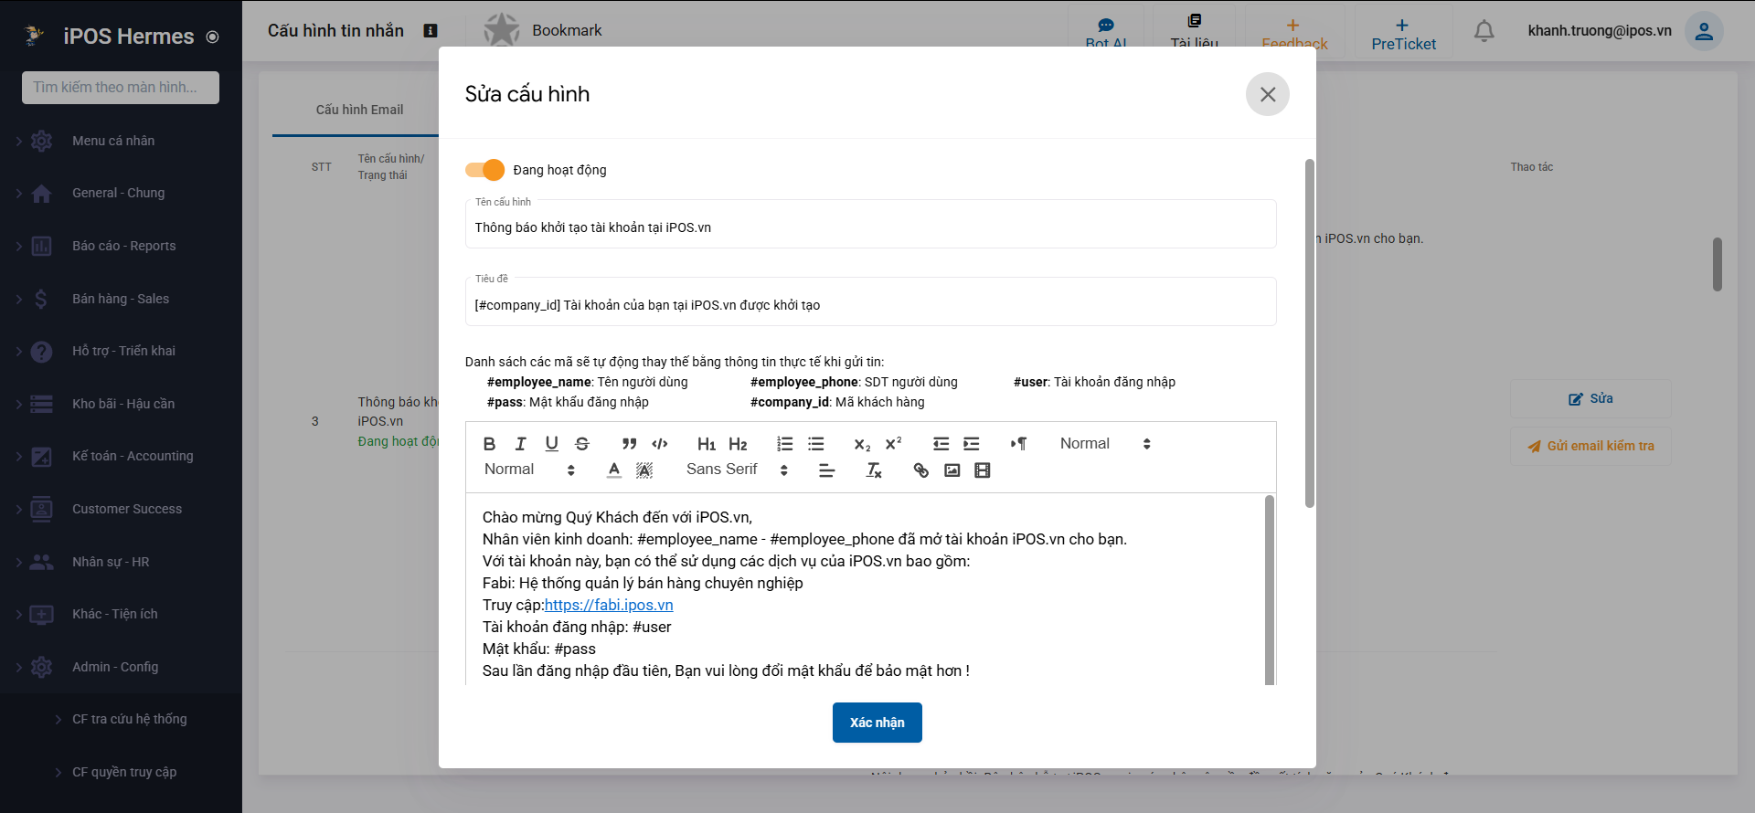Screen dimensions: 1755x813
Task: Click the Sửa button in the Thao tác column
Action: tap(1590, 399)
